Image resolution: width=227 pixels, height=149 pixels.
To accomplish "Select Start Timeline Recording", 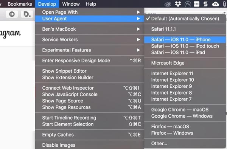I will 90,118.
